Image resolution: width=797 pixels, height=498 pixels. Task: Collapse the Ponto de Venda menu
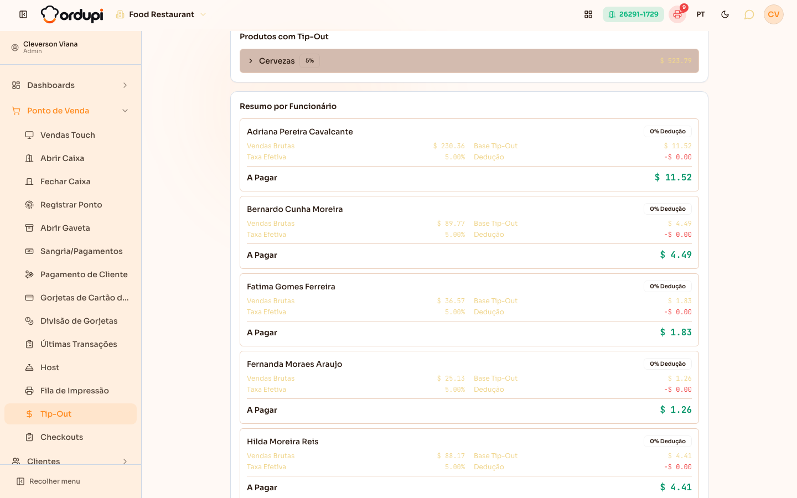tap(70, 111)
